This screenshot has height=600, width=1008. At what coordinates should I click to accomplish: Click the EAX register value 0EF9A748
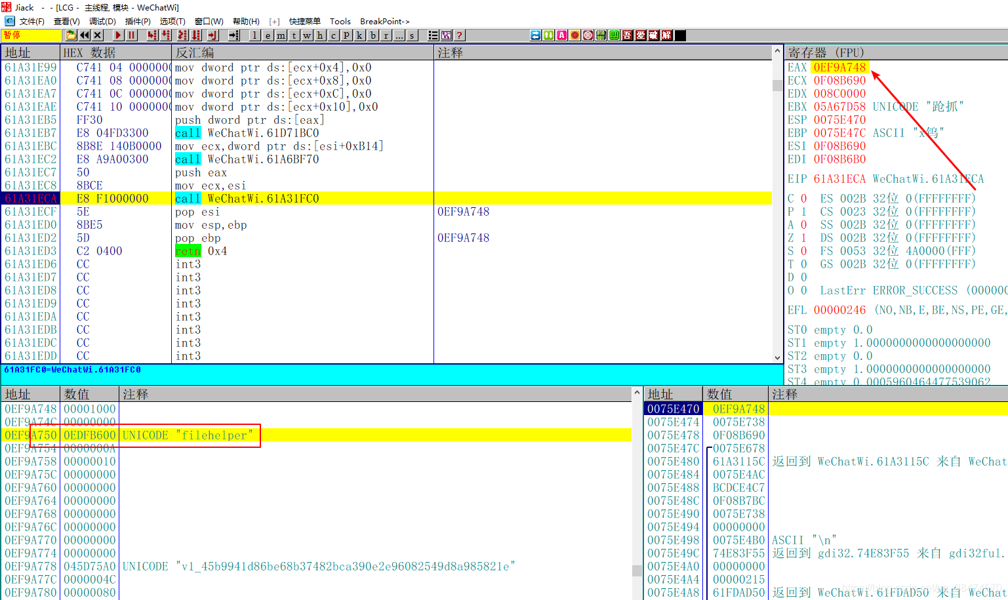tap(840, 68)
